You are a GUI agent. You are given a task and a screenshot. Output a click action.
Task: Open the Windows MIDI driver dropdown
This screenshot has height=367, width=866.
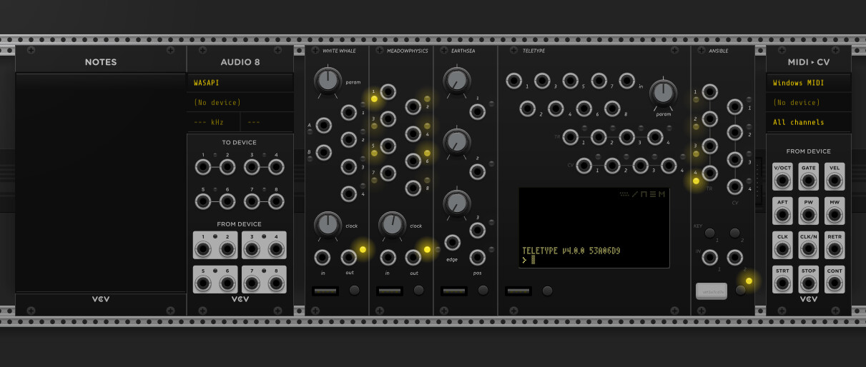point(808,83)
